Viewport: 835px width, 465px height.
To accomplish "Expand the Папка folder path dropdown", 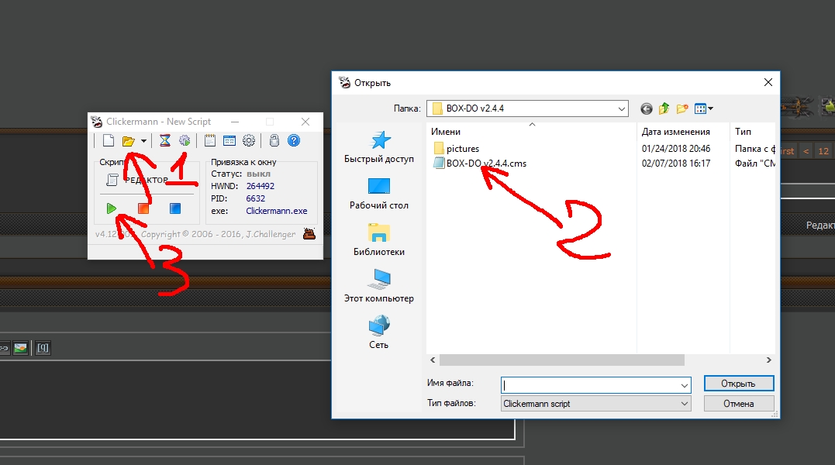I will click(622, 108).
